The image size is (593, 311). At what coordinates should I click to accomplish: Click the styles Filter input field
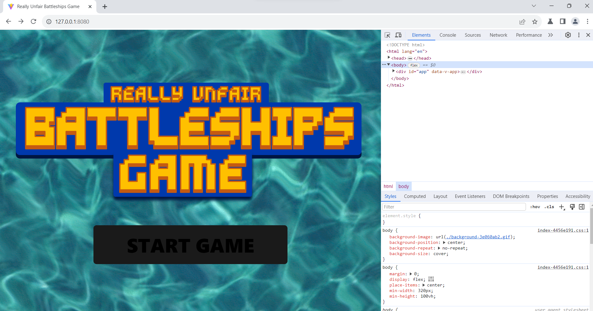pyautogui.click(x=454, y=207)
